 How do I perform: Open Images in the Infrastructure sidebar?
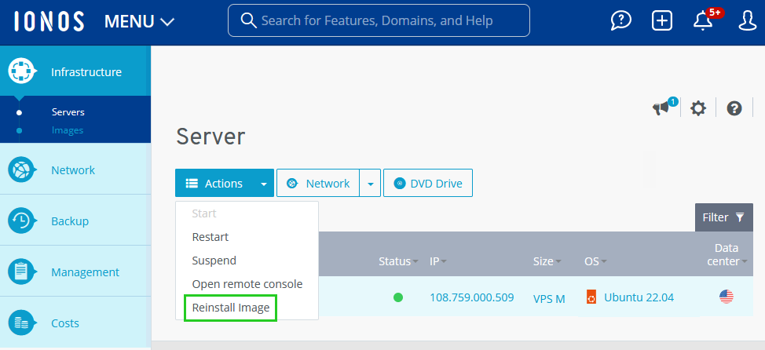pos(68,130)
